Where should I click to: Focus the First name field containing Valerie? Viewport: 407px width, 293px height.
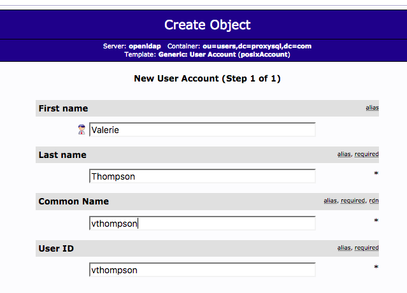(x=203, y=130)
